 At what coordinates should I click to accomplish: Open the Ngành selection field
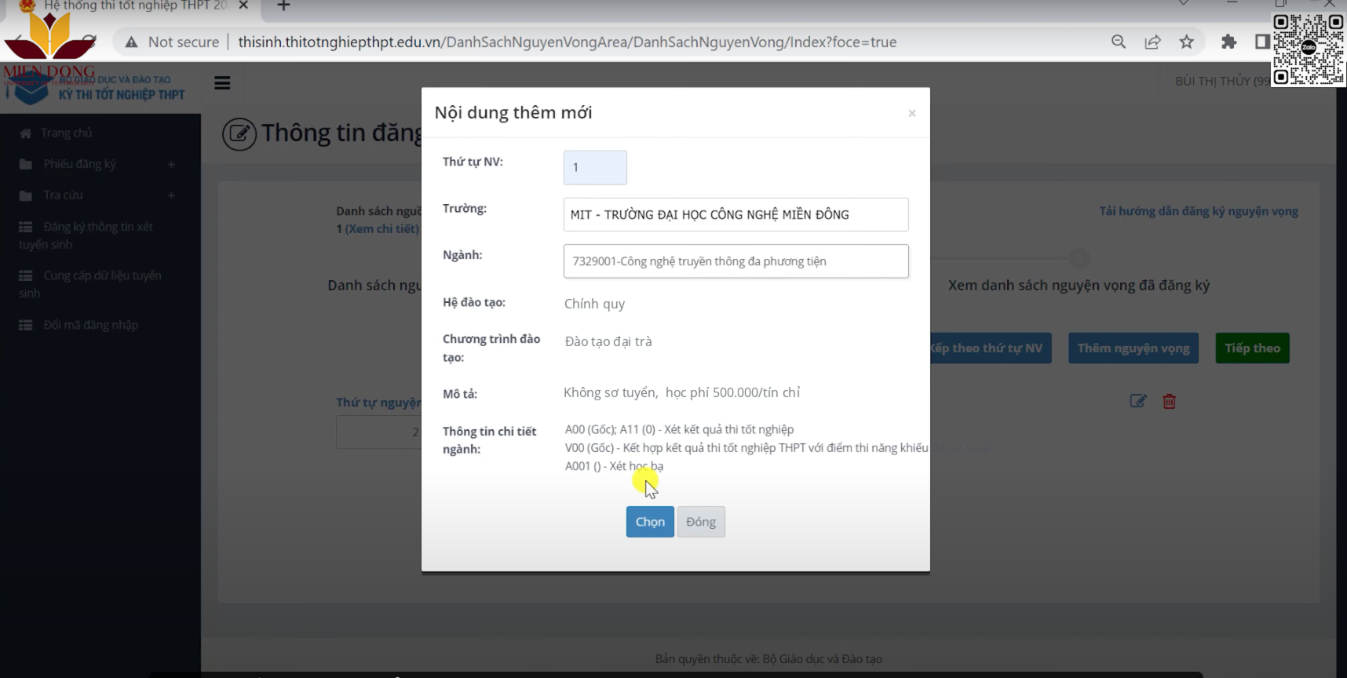(736, 261)
